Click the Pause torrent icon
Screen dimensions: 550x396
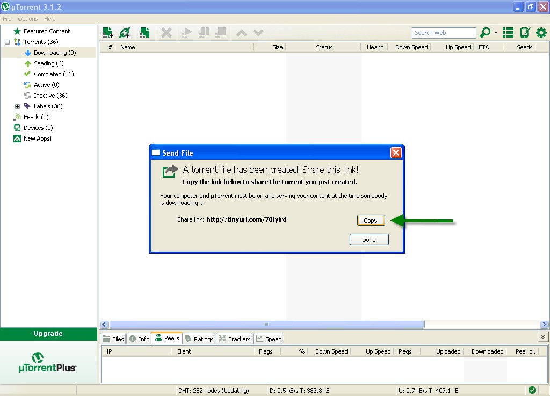coord(204,33)
